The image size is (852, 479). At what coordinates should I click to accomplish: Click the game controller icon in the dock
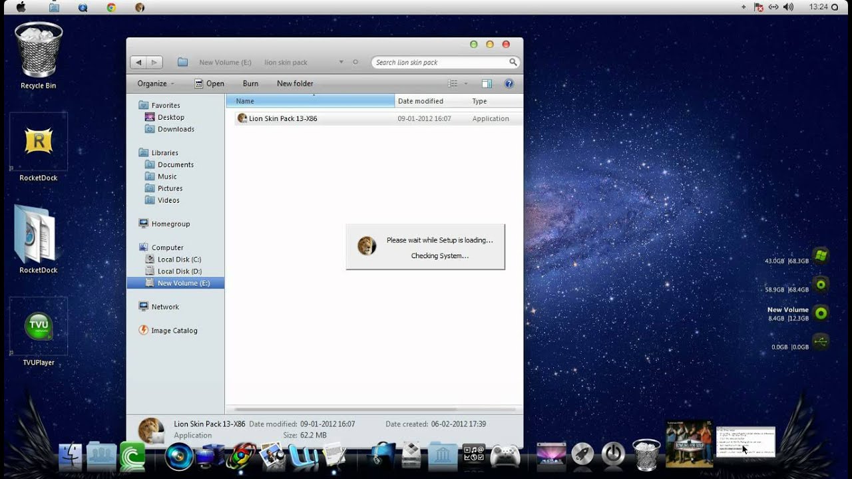point(505,456)
